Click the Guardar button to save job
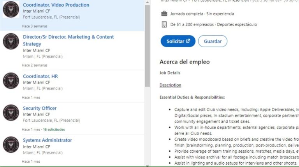Viewport: 299px width, 167px height. click(213, 41)
